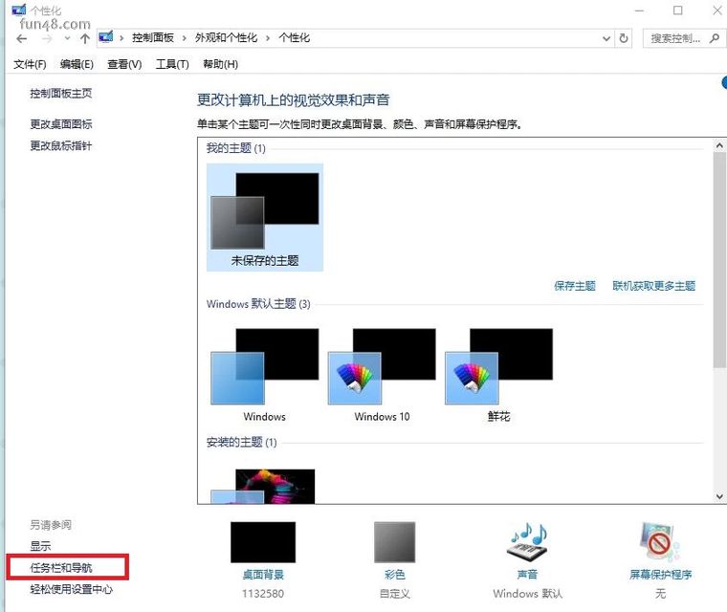Image resolution: width=727 pixels, height=612 pixels.
Task: Open the 编辑(E) menu
Action: tap(77, 64)
